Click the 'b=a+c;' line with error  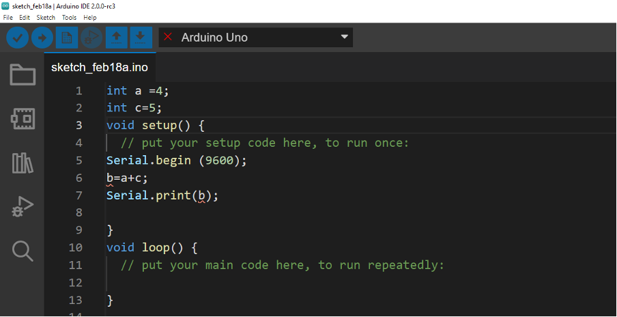(127, 178)
